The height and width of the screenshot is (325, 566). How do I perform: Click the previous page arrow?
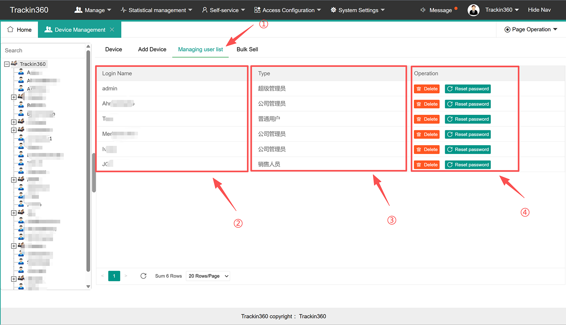click(103, 276)
